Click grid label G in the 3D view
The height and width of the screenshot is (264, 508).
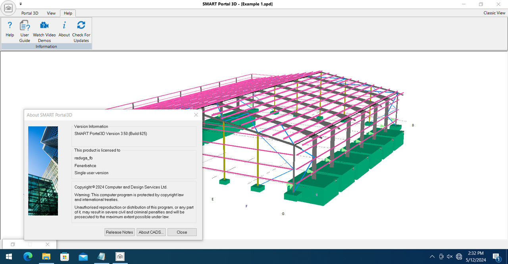pyautogui.click(x=283, y=214)
